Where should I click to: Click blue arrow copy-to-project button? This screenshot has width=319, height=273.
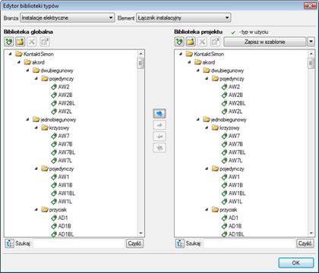159,114
